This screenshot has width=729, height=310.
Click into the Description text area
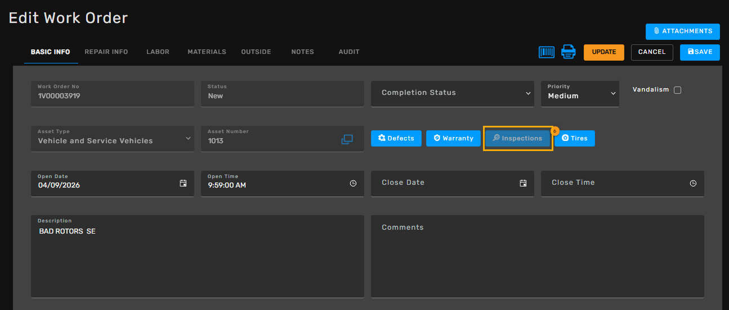click(198, 256)
